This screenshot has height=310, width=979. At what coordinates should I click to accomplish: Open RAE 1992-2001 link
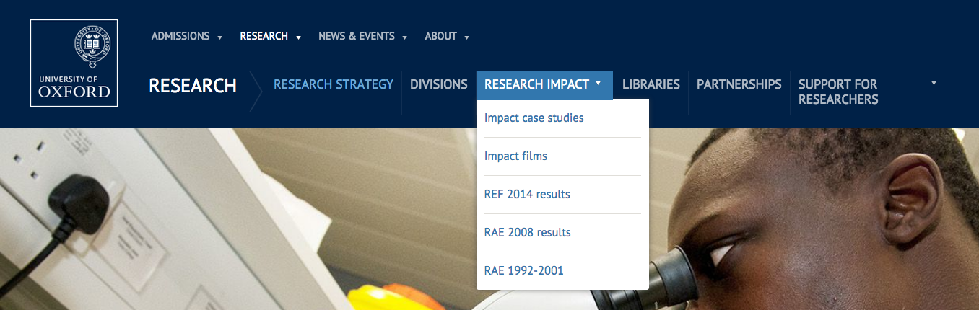pyautogui.click(x=523, y=270)
